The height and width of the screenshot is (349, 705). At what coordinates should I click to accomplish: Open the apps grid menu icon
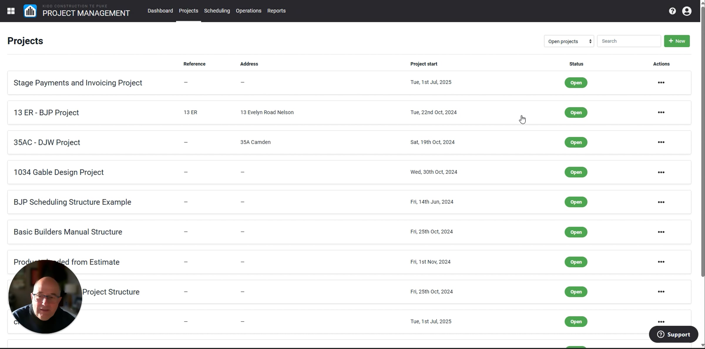coord(11,11)
